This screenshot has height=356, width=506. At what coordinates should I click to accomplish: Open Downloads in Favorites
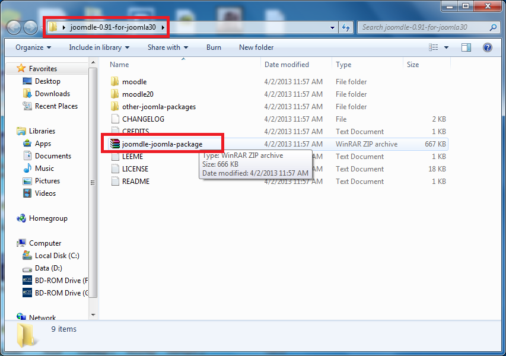coord(52,94)
